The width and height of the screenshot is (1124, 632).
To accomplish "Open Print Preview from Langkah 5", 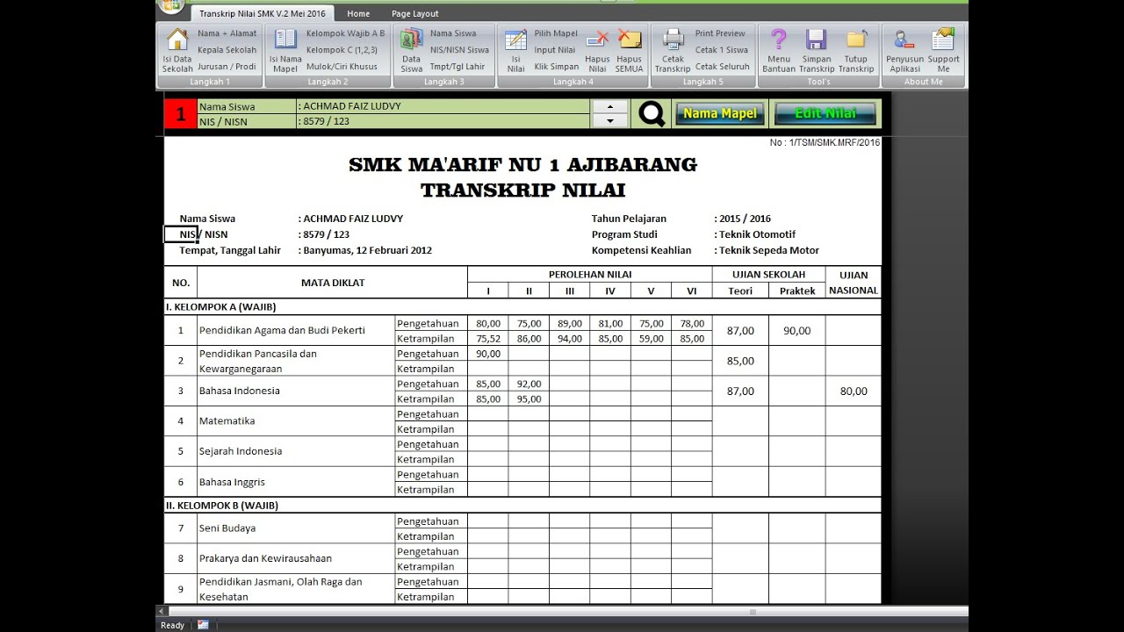I will coord(720,33).
